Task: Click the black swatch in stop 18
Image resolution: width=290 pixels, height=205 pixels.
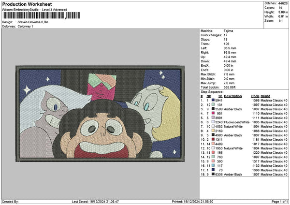Action: click(x=213, y=174)
